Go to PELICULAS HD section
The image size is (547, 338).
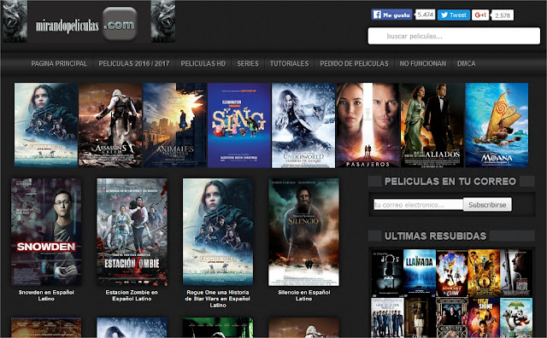point(203,63)
